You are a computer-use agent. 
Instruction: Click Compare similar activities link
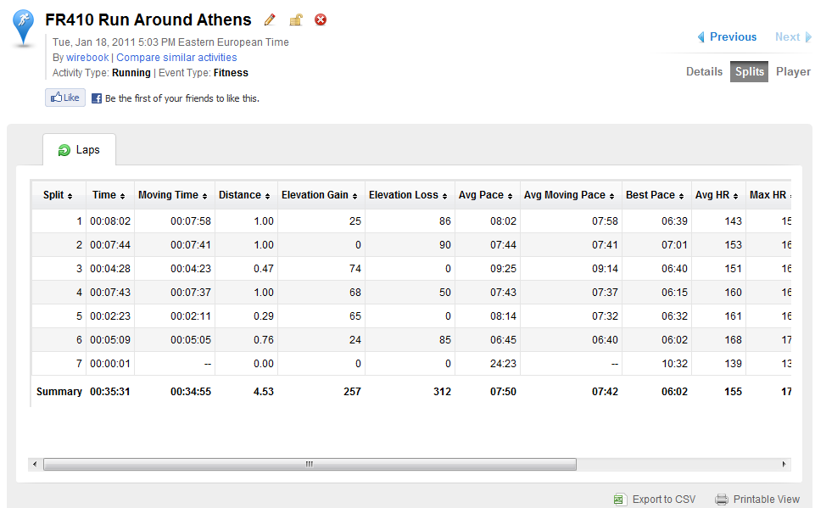[176, 57]
